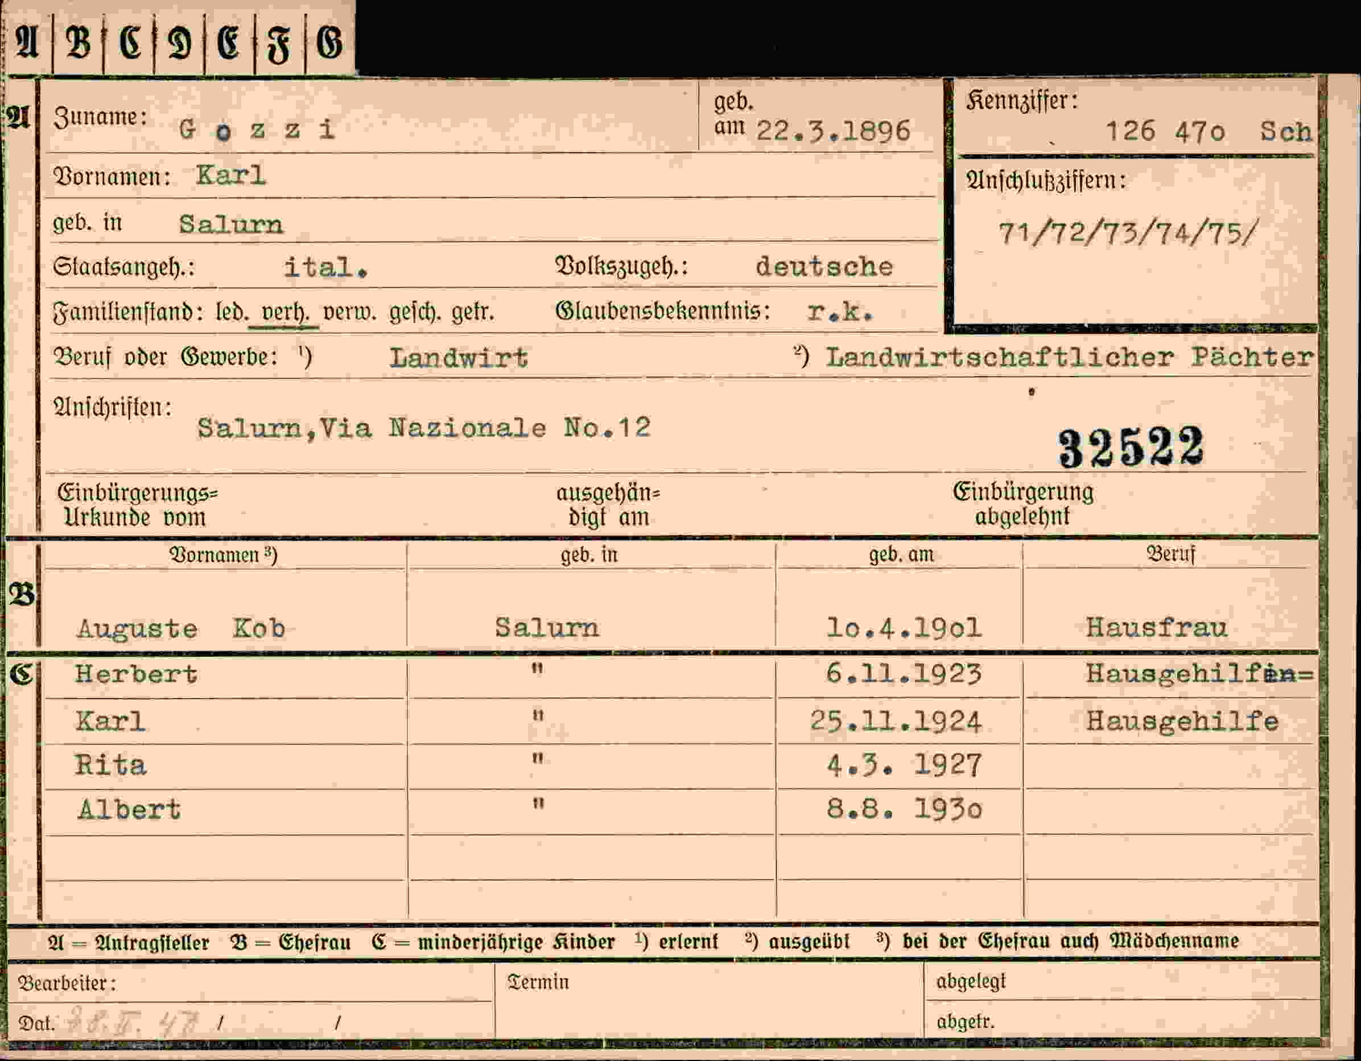1361x1061 pixels.
Task: Click the 'Einbürgerung abgelehnt' label
Action: pos(1022,504)
